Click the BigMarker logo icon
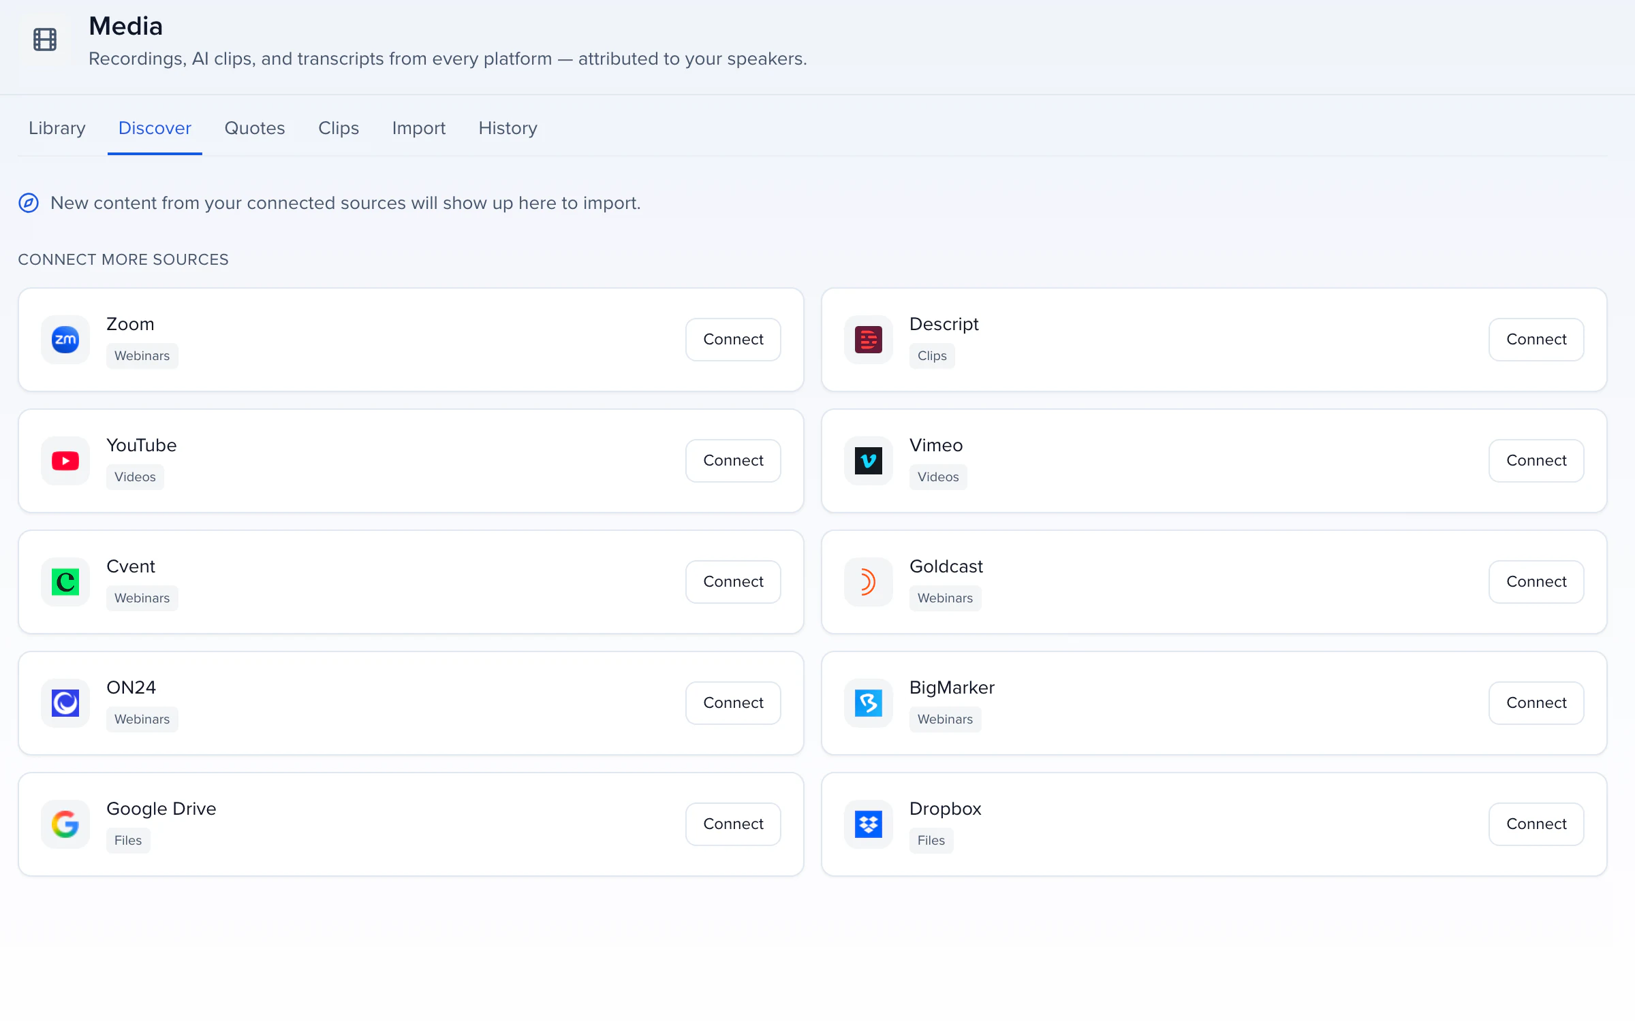 coord(869,703)
